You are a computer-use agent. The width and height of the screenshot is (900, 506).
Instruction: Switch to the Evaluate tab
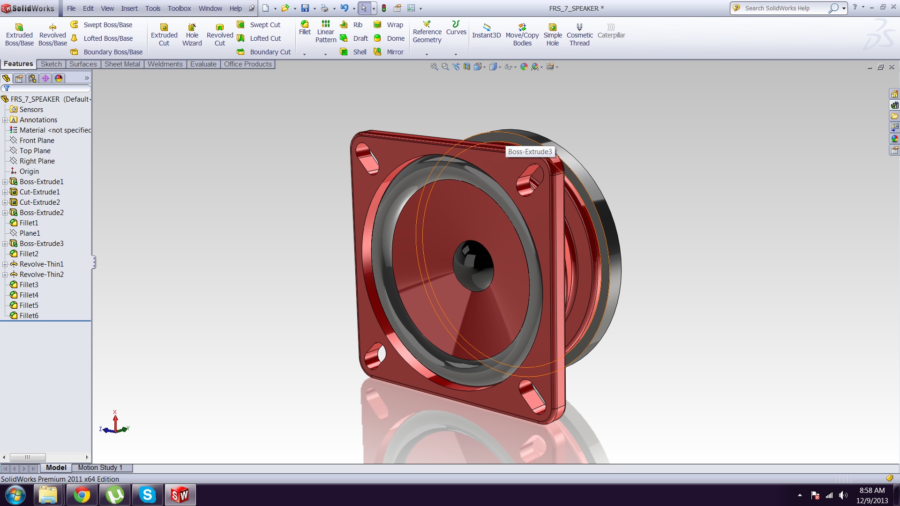click(x=203, y=64)
